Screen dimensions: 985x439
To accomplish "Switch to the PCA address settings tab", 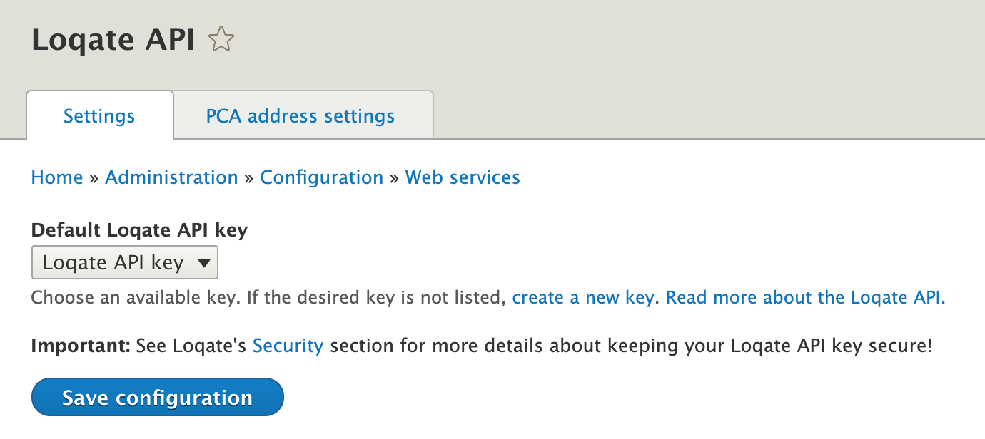I will point(300,115).
